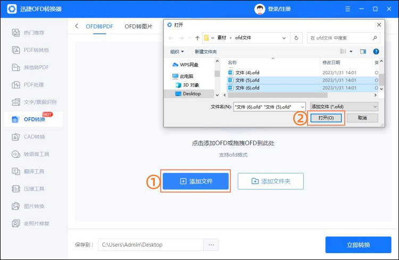Click the 登录/注册 link
399x260 pixels.
(279, 9)
